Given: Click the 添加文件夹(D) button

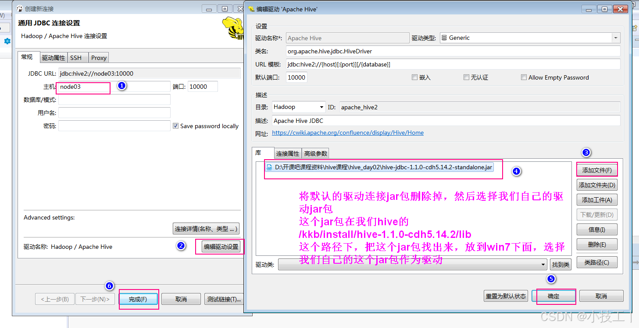Looking at the screenshot, I should [x=597, y=185].
